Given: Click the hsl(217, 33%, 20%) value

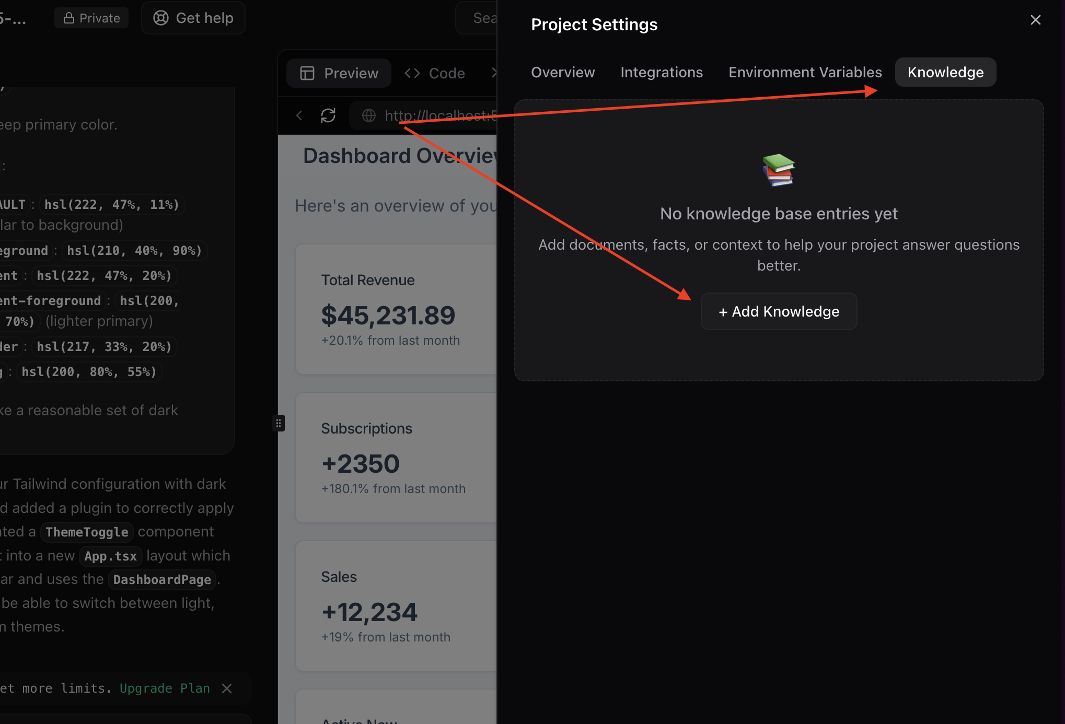Looking at the screenshot, I should pos(105,347).
